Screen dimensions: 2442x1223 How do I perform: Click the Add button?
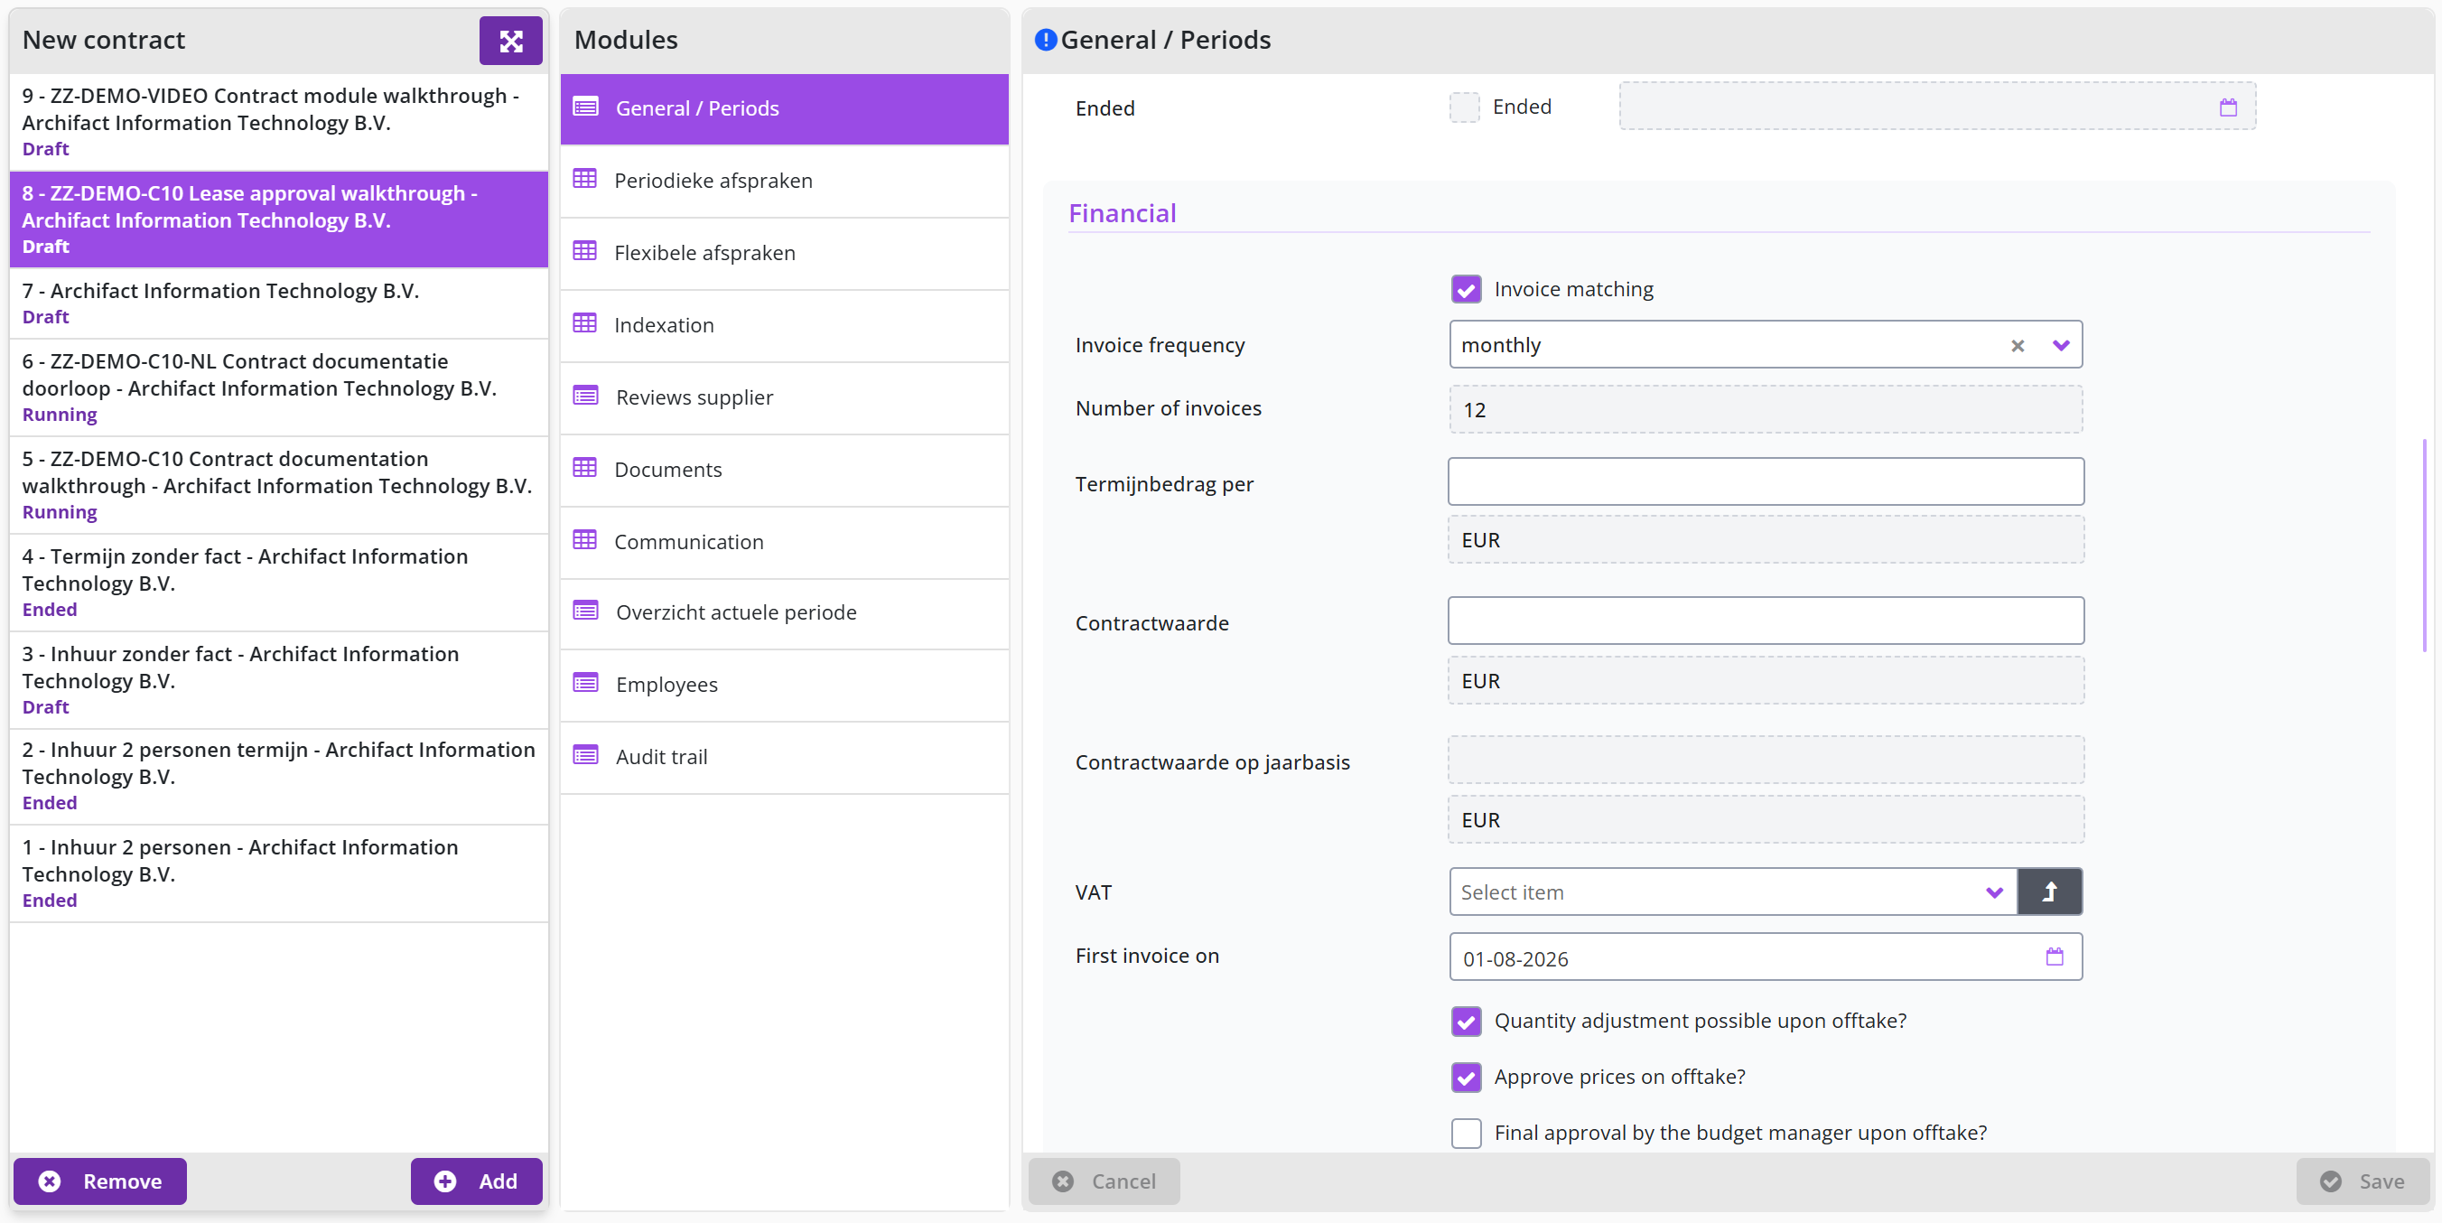(x=476, y=1181)
